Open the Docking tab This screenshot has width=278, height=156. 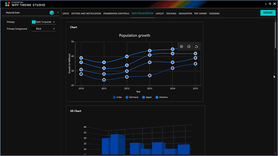[x=171, y=14]
